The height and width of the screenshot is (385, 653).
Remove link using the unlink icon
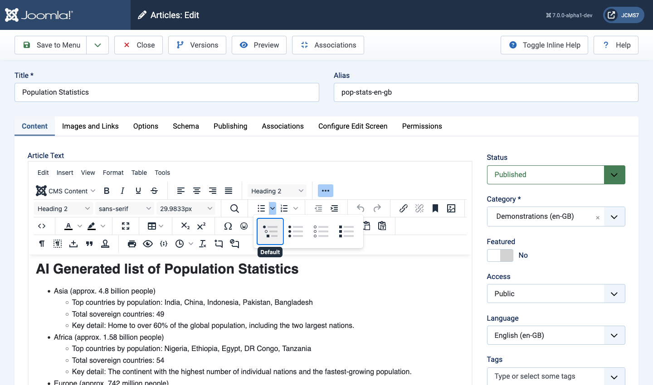(419, 208)
